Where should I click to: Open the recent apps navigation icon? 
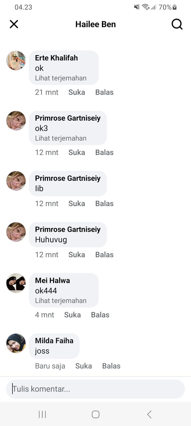coord(42,414)
